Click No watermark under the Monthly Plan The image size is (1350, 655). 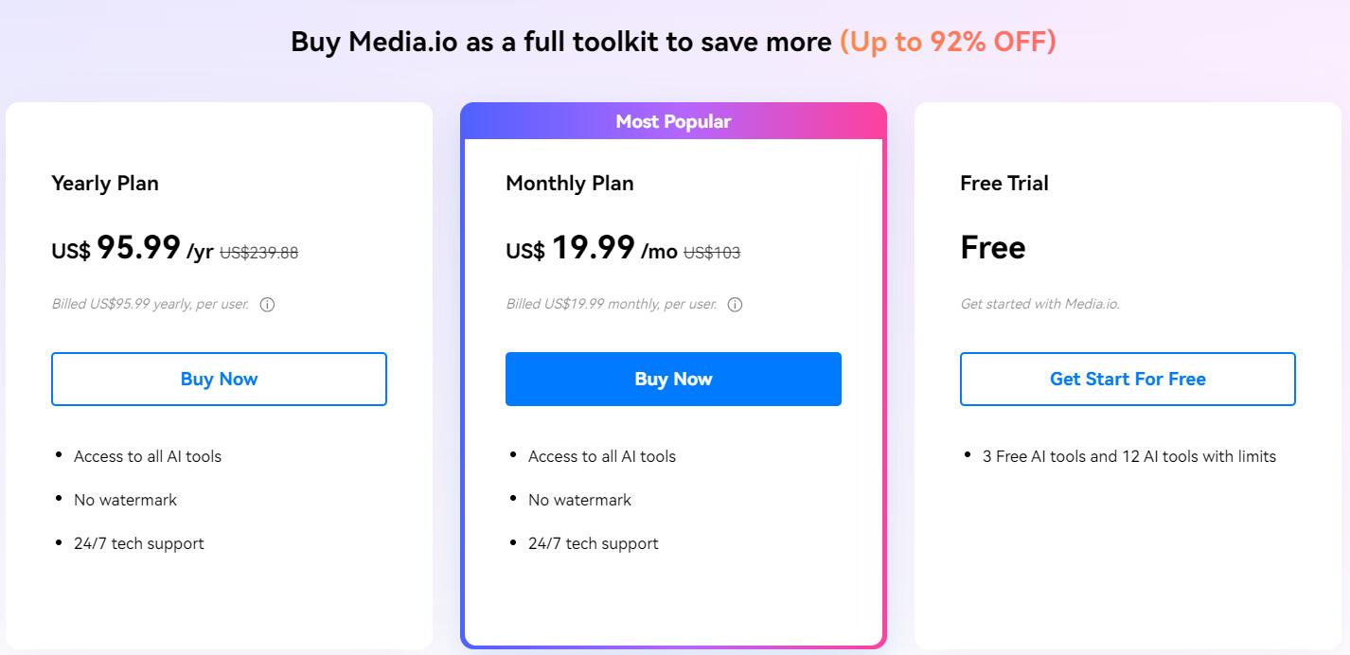[579, 500]
